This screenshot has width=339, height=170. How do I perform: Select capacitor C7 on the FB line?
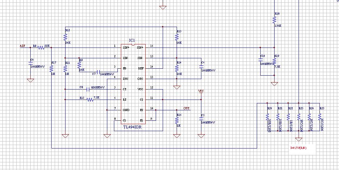coord(98,72)
